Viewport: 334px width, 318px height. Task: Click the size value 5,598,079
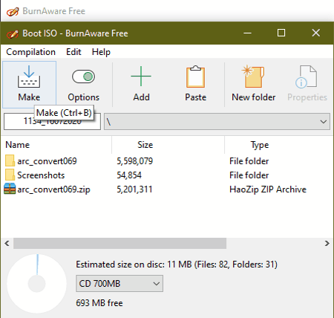(134, 161)
